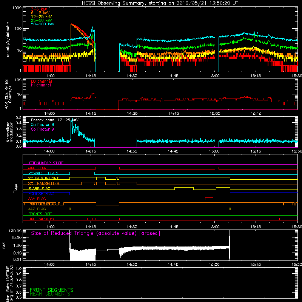
Task: Click the Size of Reduced Triangle title
Action: [96, 233]
